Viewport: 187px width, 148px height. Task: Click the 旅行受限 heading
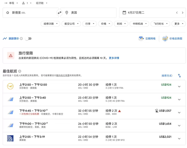[x=26, y=53]
